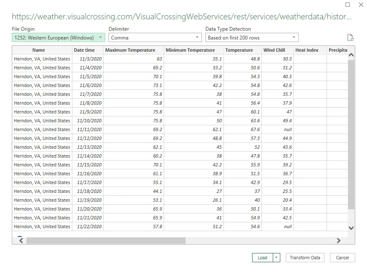Maximize the dialog window
The image size is (367, 274).
tap(348, 5)
